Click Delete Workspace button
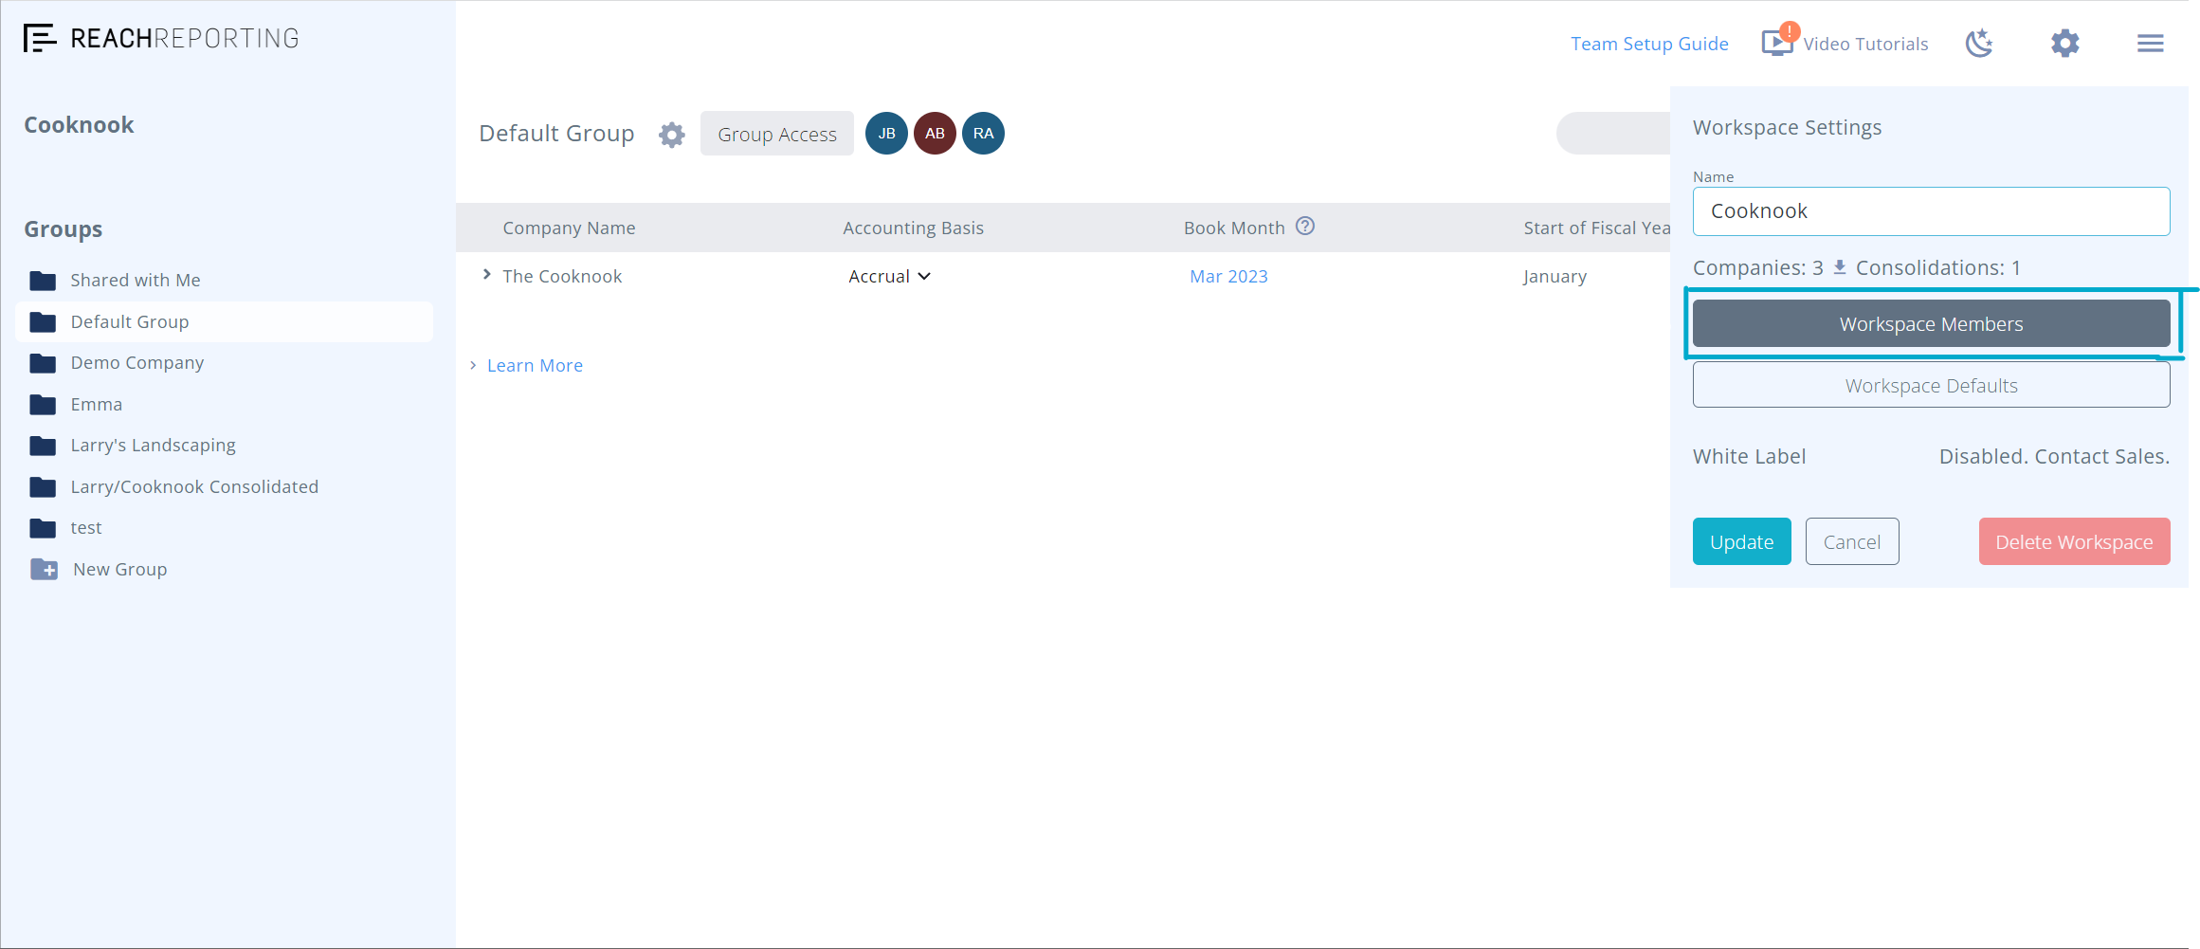Viewport: 2200px width, 949px height. (2074, 541)
